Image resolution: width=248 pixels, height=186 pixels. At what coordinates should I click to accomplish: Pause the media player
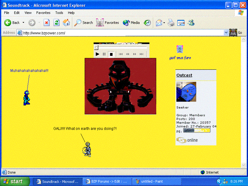pos(104,54)
